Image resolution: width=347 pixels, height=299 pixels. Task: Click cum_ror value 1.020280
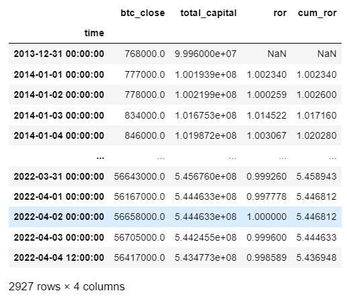[x=316, y=135]
